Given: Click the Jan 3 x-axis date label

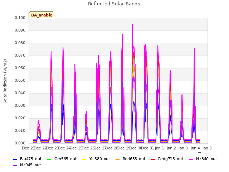Looking at the screenshot, I should [x=183, y=148].
